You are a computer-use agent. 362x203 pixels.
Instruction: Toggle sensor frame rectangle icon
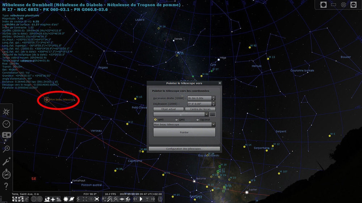point(333,5)
